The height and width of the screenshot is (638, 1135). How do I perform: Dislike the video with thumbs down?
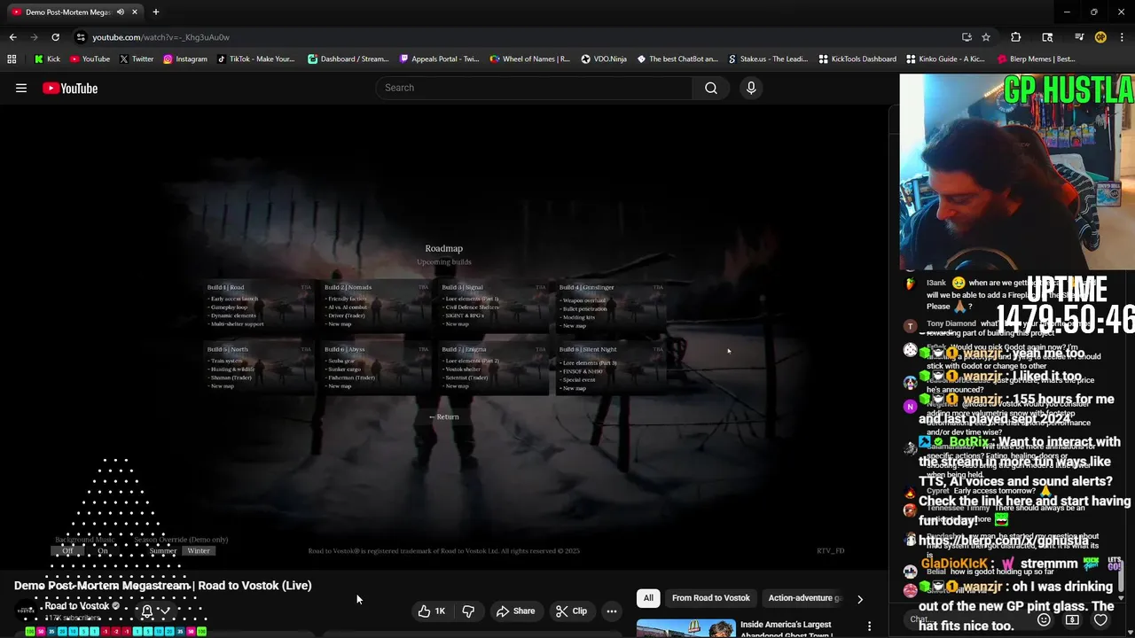(468, 611)
